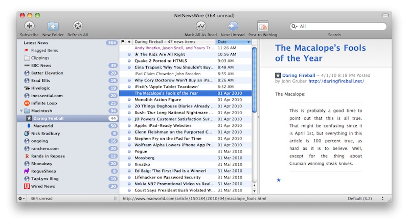Image resolution: width=409 pixels, height=219 pixels.
Task: Select Lifehacker on Password Security item
Action: coord(186,177)
